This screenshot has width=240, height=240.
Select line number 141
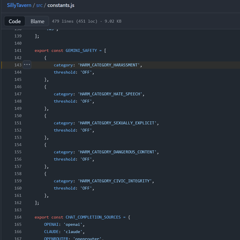point(18,50)
